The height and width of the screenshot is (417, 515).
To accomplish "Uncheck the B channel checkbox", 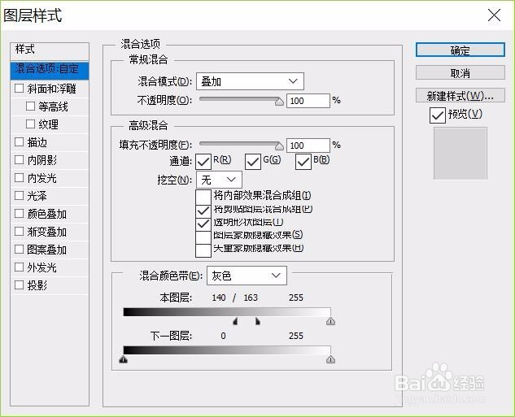I will [303, 162].
